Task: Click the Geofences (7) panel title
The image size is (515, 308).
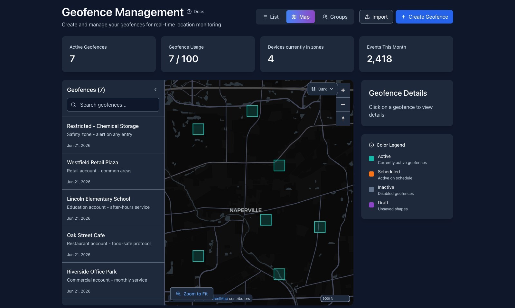Action: pos(86,90)
